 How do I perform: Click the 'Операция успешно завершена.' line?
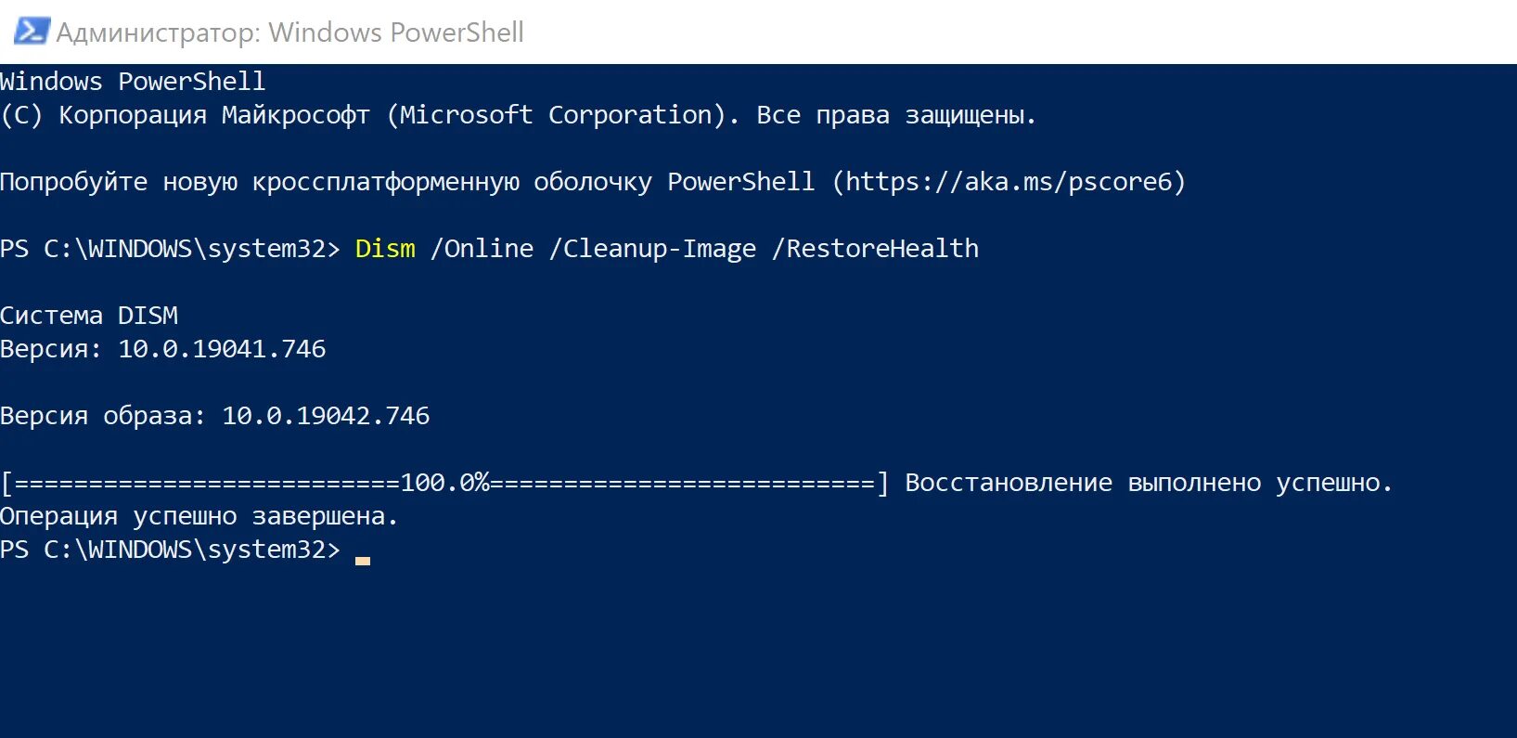[199, 516]
